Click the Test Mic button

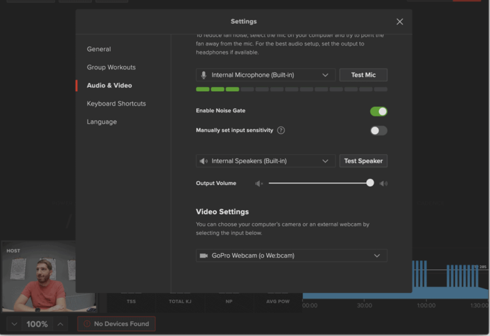coord(363,75)
